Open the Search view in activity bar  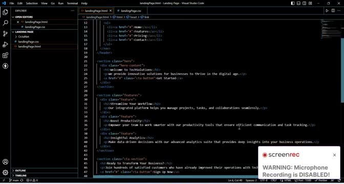point(5,23)
